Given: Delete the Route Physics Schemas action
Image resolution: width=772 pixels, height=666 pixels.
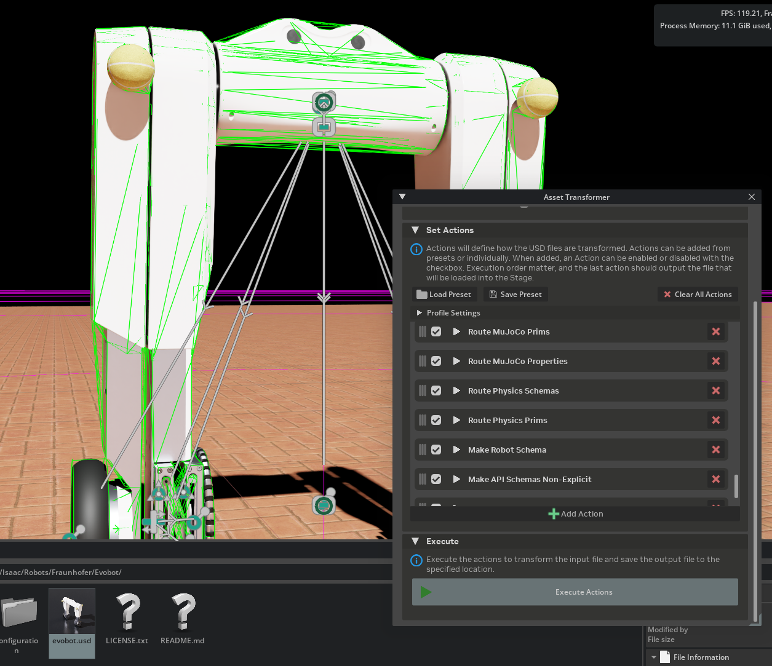Looking at the screenshot, I should click(x=715, y=390).
